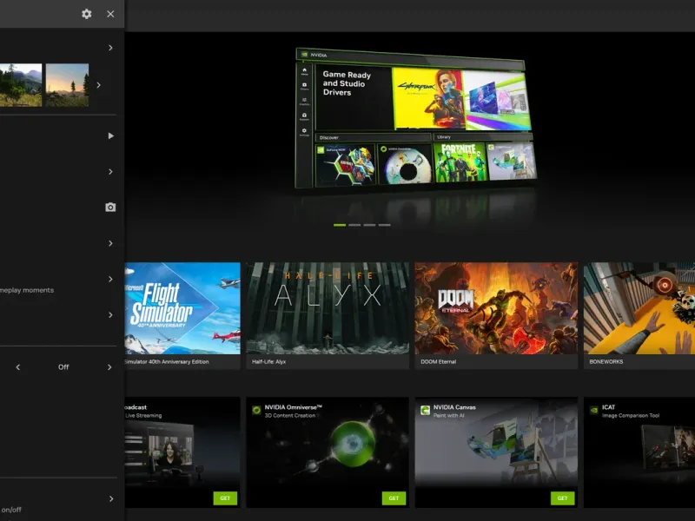Click the 'Half-Life: Alyx' title text

269,362
